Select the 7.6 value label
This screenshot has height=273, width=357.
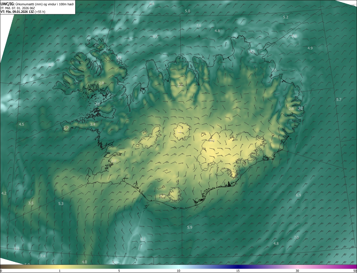click(199, 26)
